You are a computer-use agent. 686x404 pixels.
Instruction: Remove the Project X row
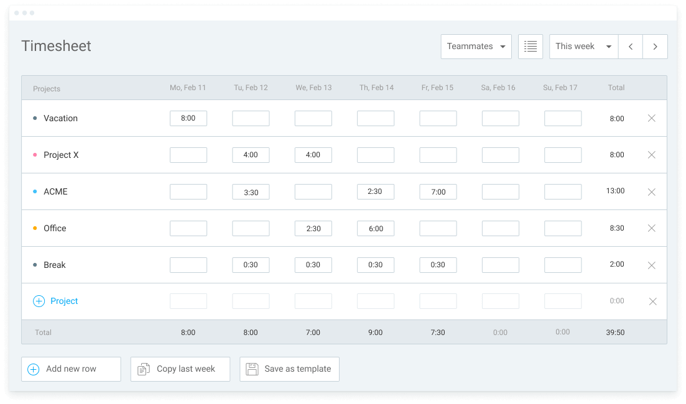[651, 155]
